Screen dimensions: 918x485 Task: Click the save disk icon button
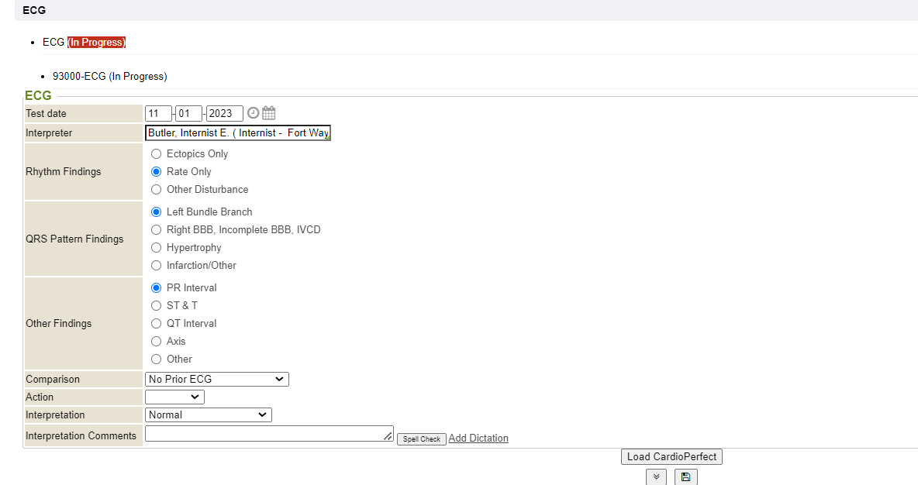685,477
